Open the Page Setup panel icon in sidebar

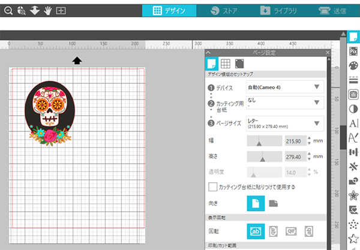click(x=353, y=37)
